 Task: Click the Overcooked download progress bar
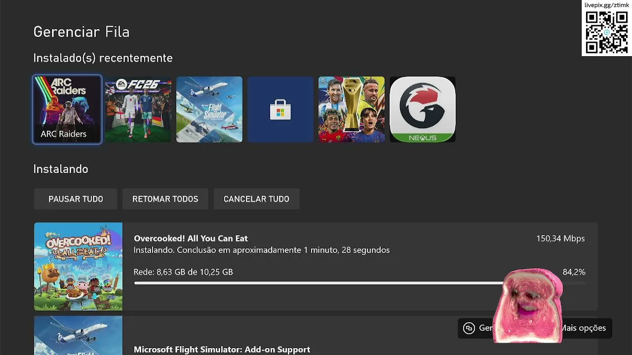[x=359, y=283]
